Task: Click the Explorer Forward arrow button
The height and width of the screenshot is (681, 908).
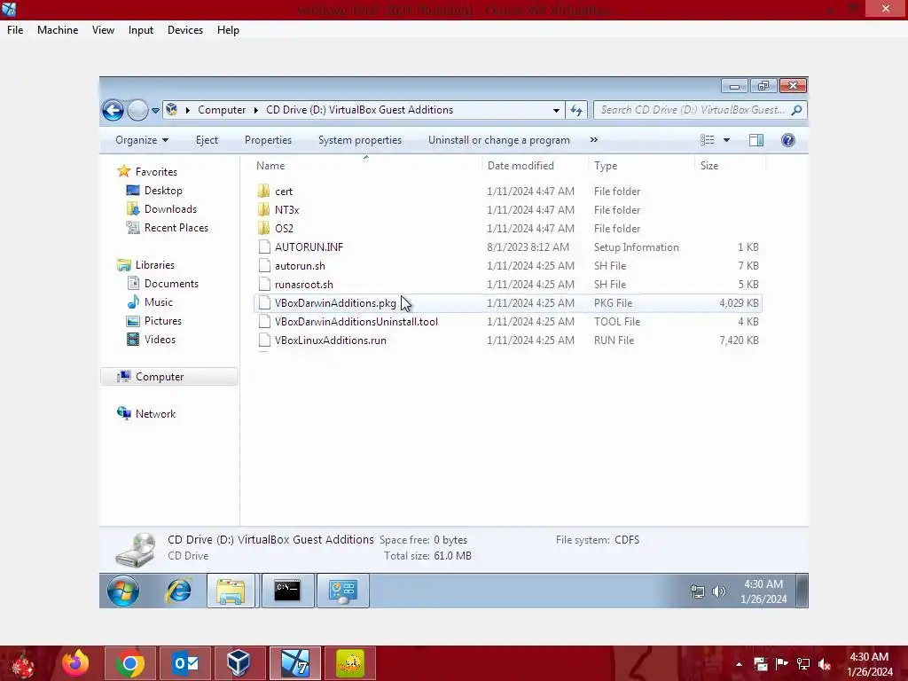Action: pos(137,110)
